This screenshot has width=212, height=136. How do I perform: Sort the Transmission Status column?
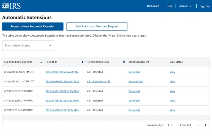[124, 62]
